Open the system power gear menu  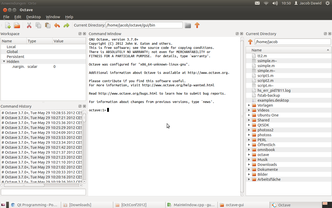(x=328, y=3)
